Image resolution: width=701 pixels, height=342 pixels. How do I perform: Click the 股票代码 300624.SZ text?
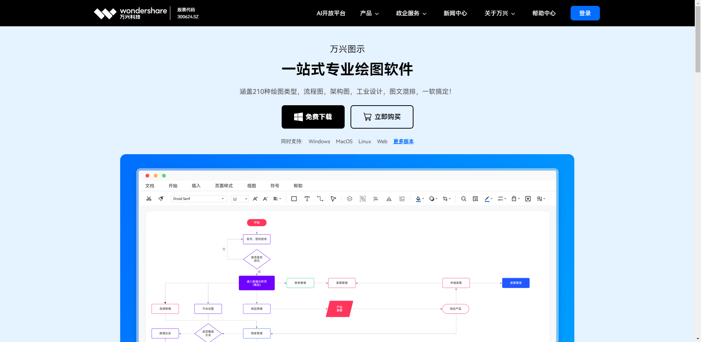coord(188,13)
